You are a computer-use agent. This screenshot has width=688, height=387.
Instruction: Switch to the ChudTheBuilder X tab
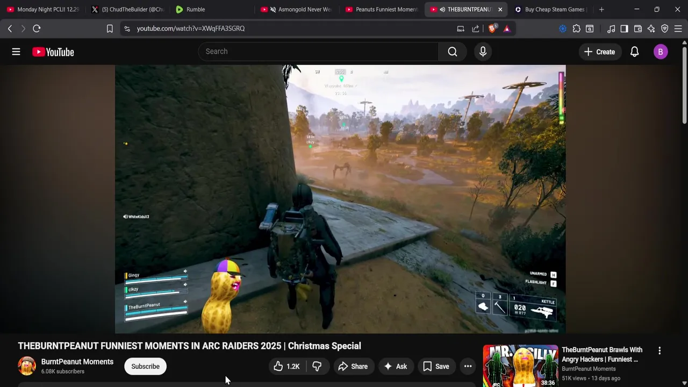(127, 9)
